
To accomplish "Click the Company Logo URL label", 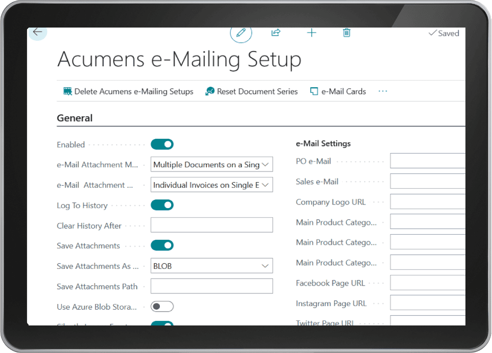I will [331, 202].
